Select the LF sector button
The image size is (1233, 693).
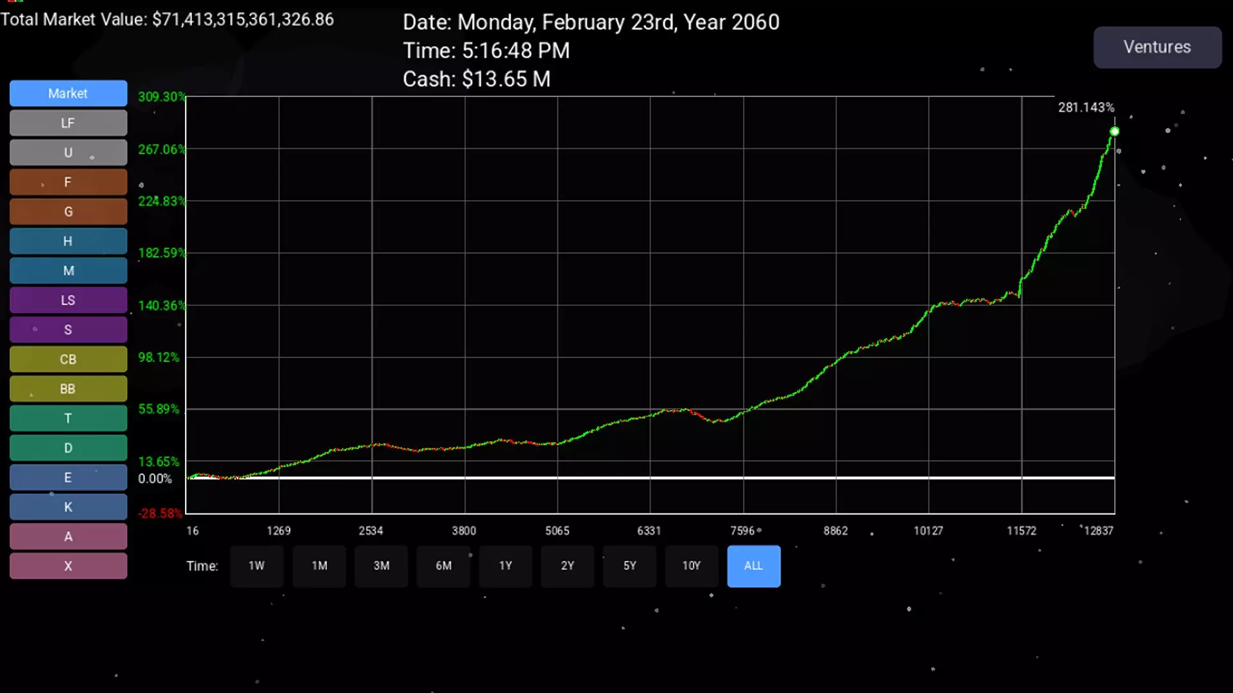68,123
